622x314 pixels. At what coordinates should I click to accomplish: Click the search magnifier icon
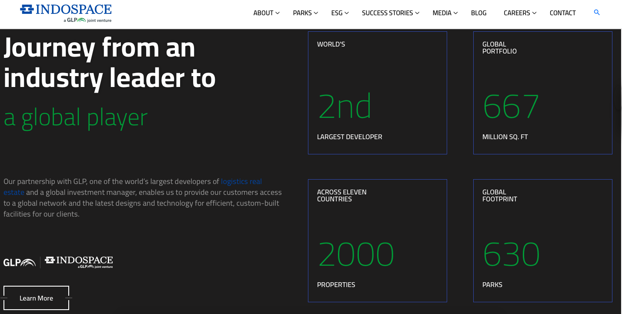[x=597, y=13]
